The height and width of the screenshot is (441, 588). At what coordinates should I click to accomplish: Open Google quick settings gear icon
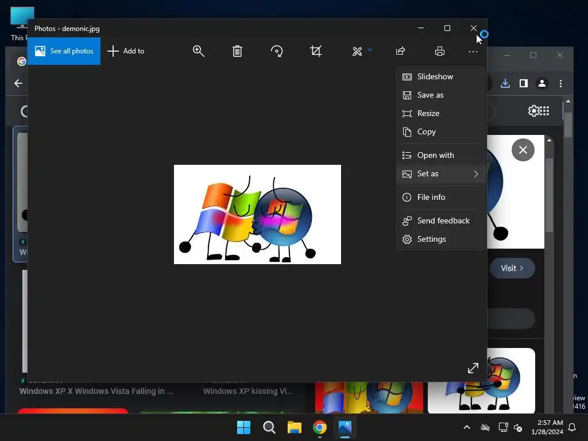533,111
